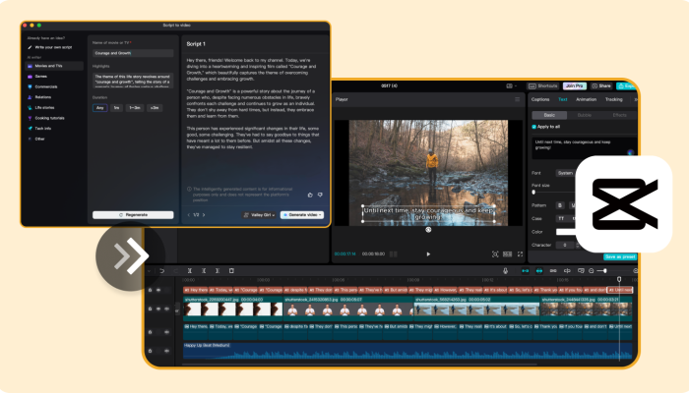Open the Player panel hamburger menu
The width and height of the screenshot is (689, 393).
click(x=517, y=99)
